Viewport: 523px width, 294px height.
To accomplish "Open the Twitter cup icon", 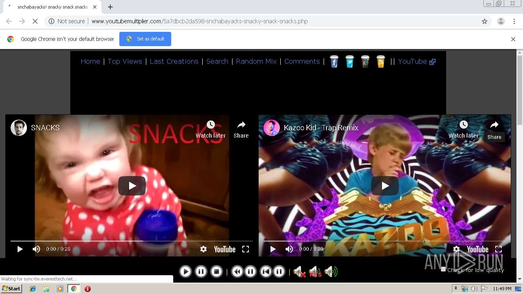I will coord(349,61).
